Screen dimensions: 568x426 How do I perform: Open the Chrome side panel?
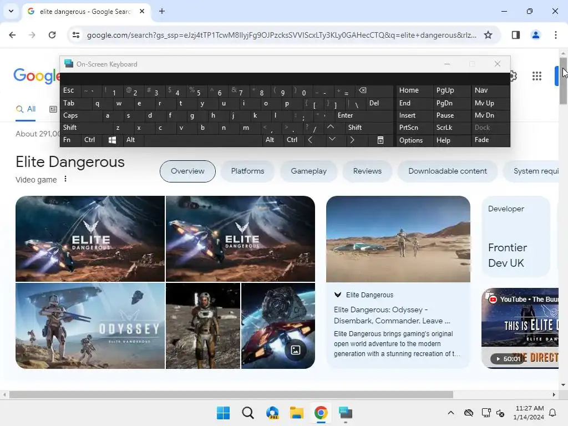click(x=515, y=35)
